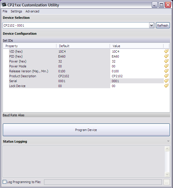
Task: Click the Refresh button
Action: coord(163,25)
